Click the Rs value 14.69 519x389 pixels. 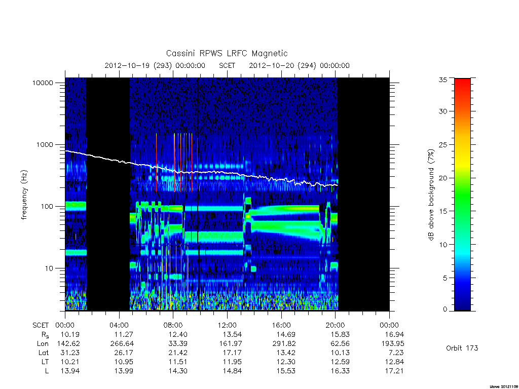click(x=286, y=334)
